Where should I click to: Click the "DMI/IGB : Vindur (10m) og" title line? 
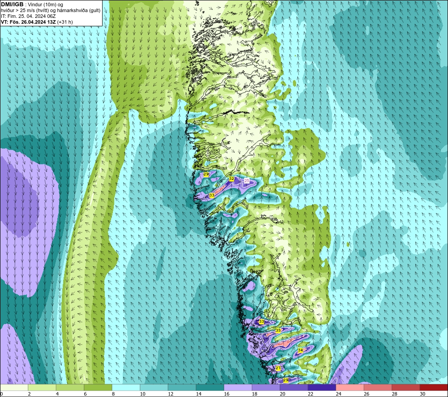coord(32,4)
